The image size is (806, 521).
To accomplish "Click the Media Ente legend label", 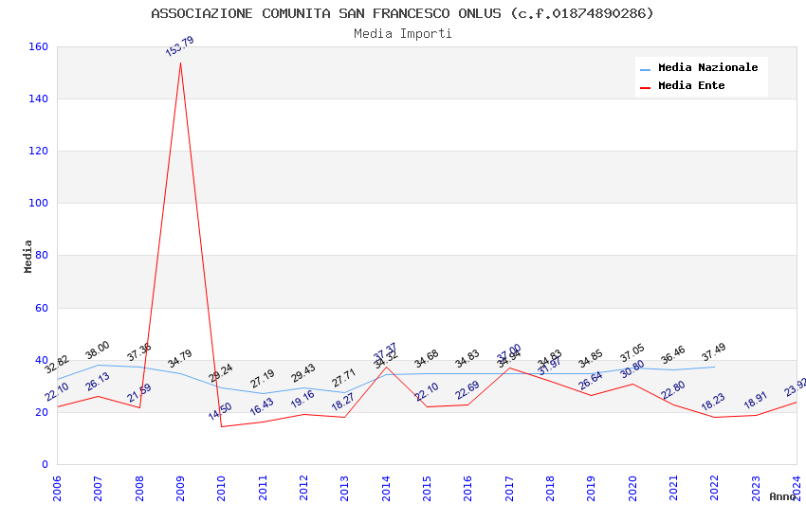I will coord(691,86).
